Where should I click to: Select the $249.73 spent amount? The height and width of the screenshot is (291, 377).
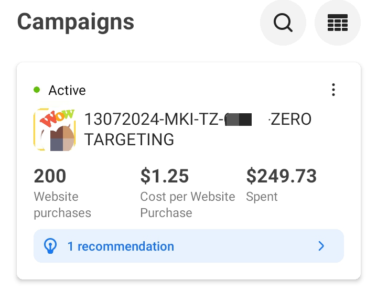click(x=281, y=176)
